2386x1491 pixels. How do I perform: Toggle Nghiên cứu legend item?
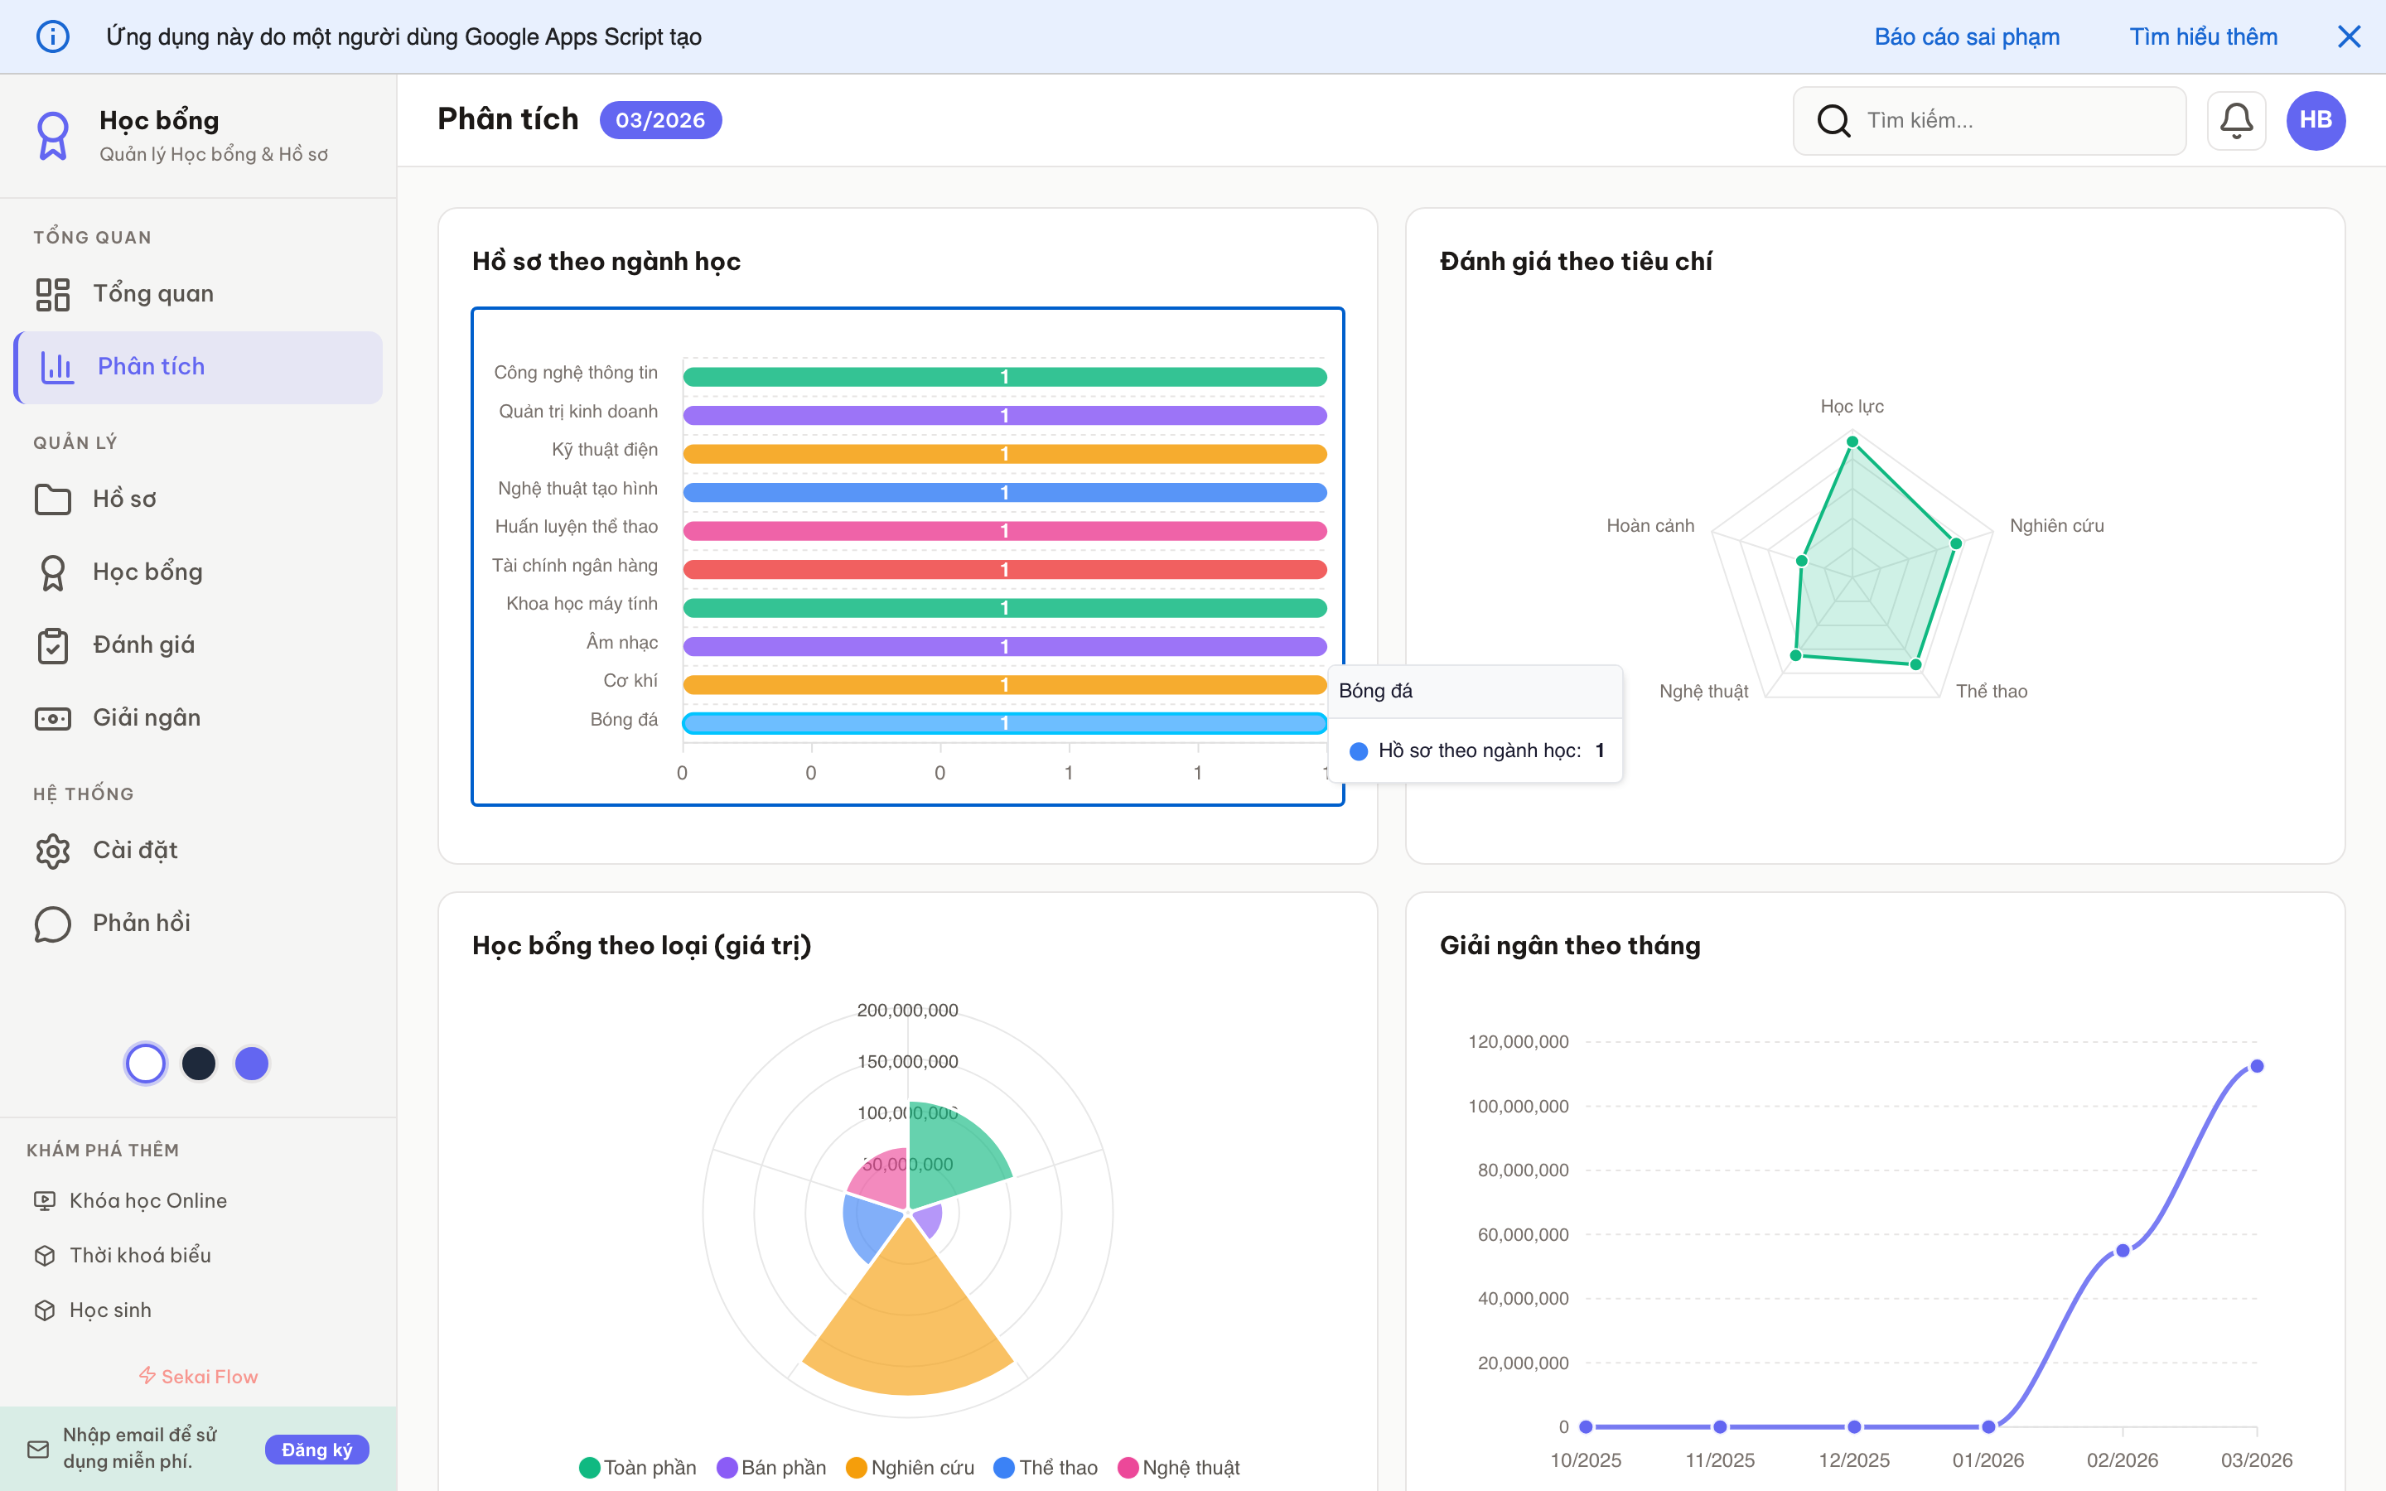pyautogui.click(x=910, y=1467)
